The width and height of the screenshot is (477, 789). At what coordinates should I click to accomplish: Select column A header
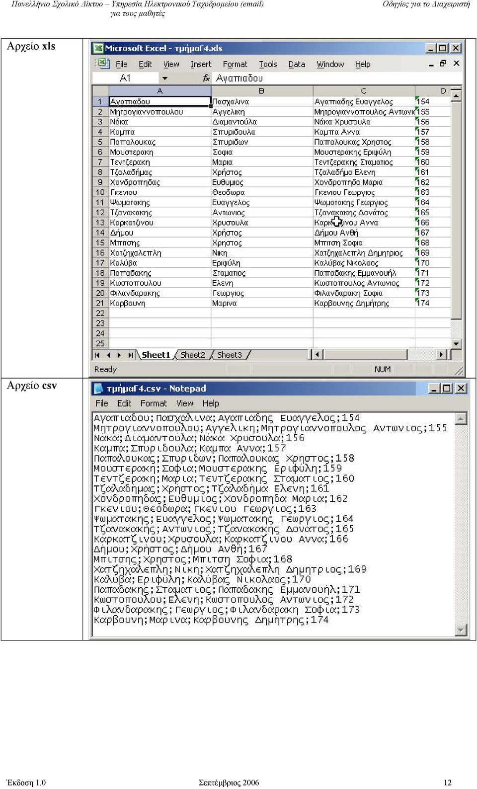[160, 91]
